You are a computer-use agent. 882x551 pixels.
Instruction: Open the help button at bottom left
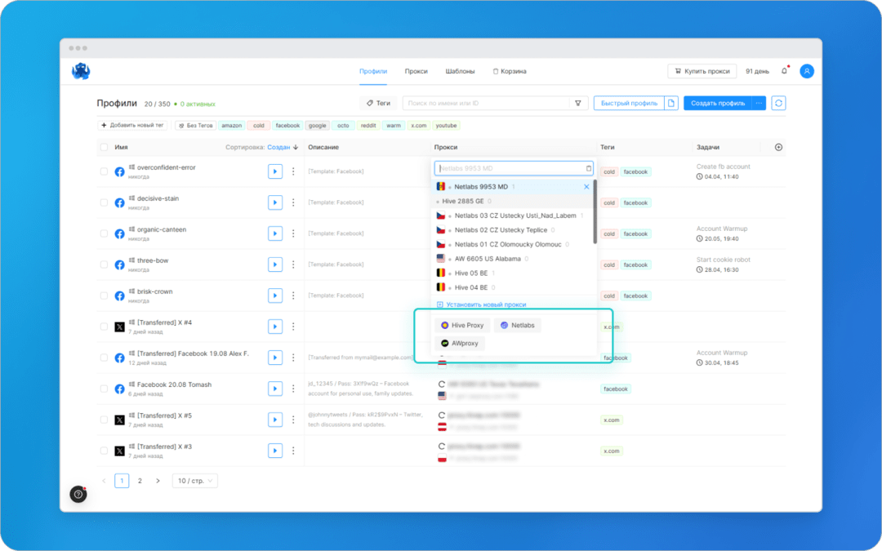[x=78, y=494]
